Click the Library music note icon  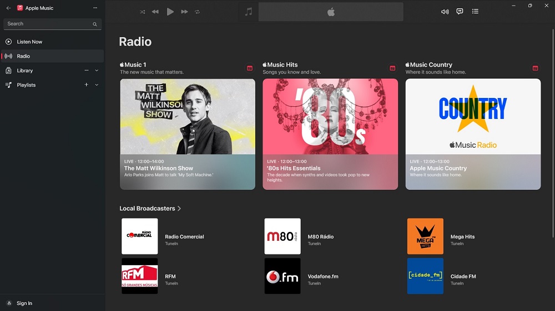(x=8, y=71)
